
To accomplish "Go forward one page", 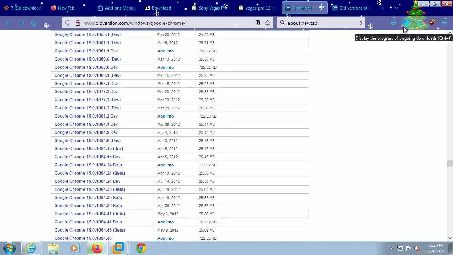I will coord(21,23).
